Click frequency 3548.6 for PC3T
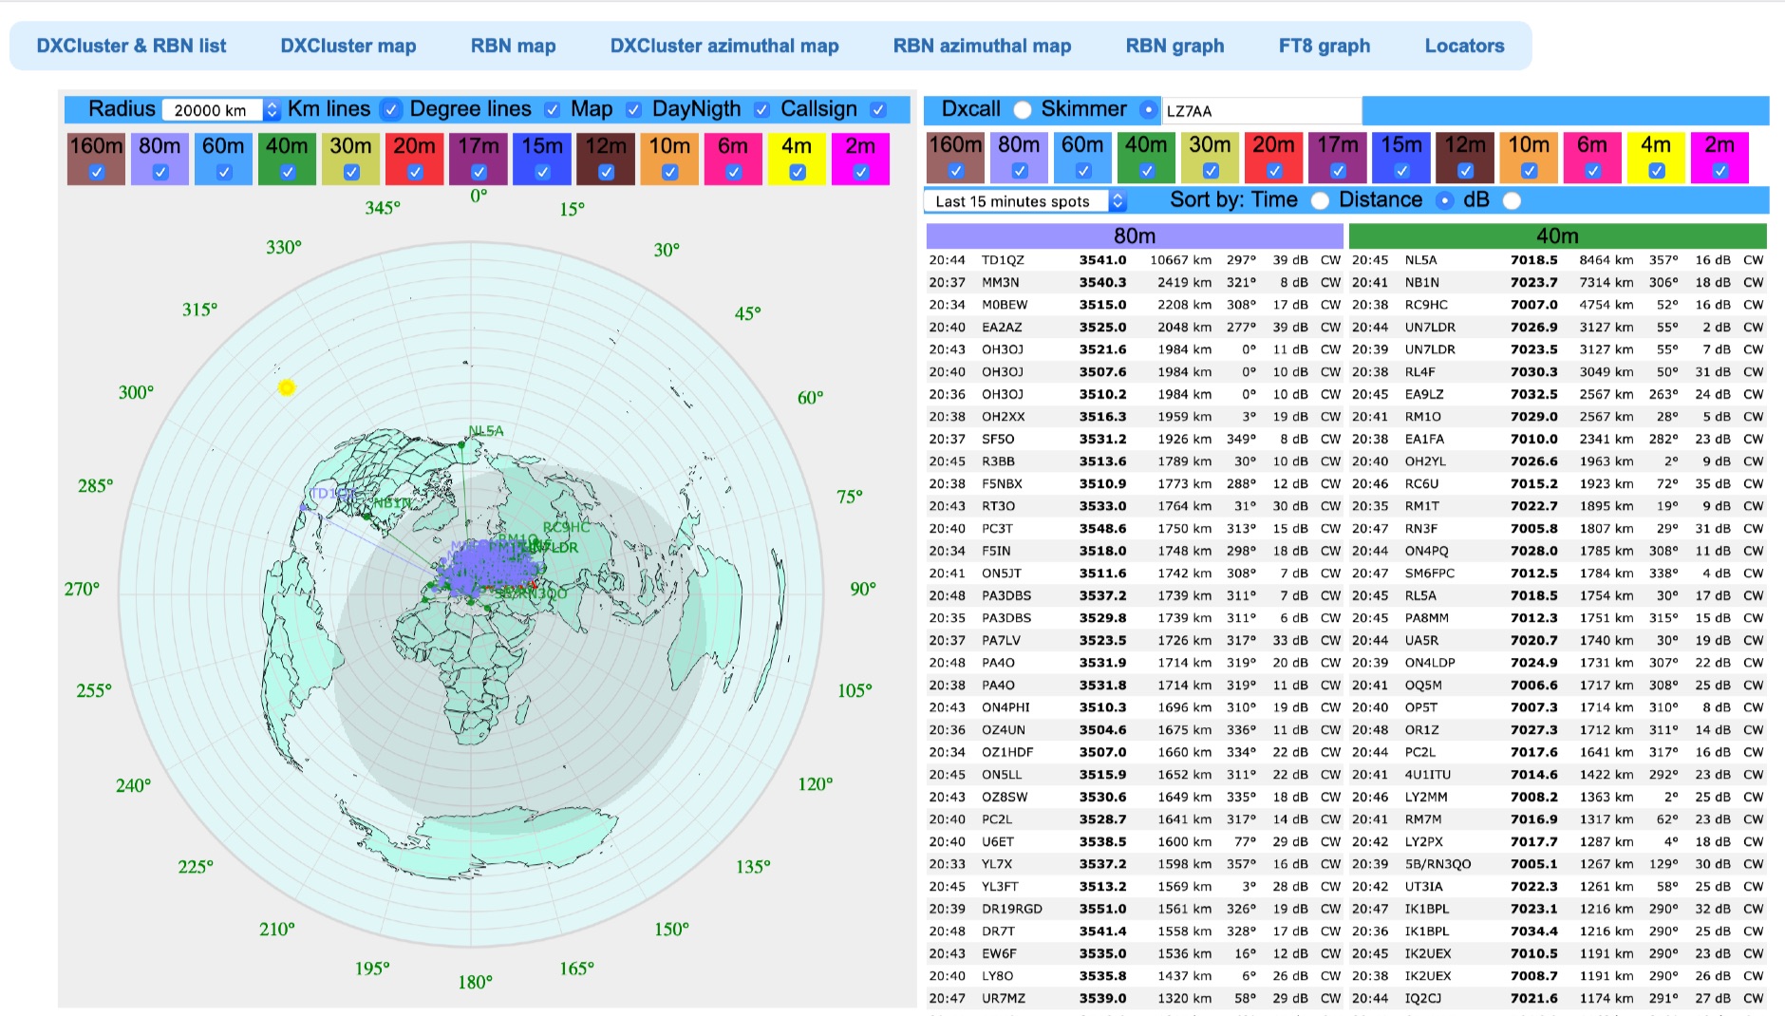 1102,529
